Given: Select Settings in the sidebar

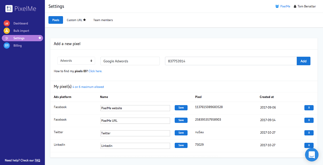Looking at the screenshot, I should pos(22,38).
